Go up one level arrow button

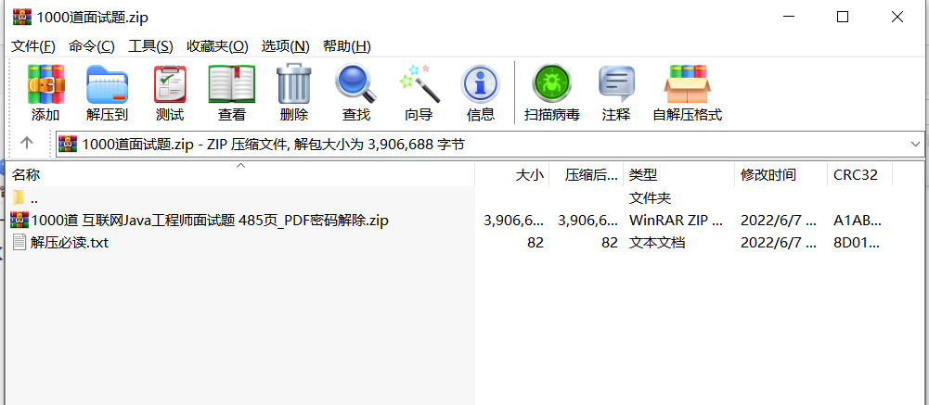coord(27,143)
